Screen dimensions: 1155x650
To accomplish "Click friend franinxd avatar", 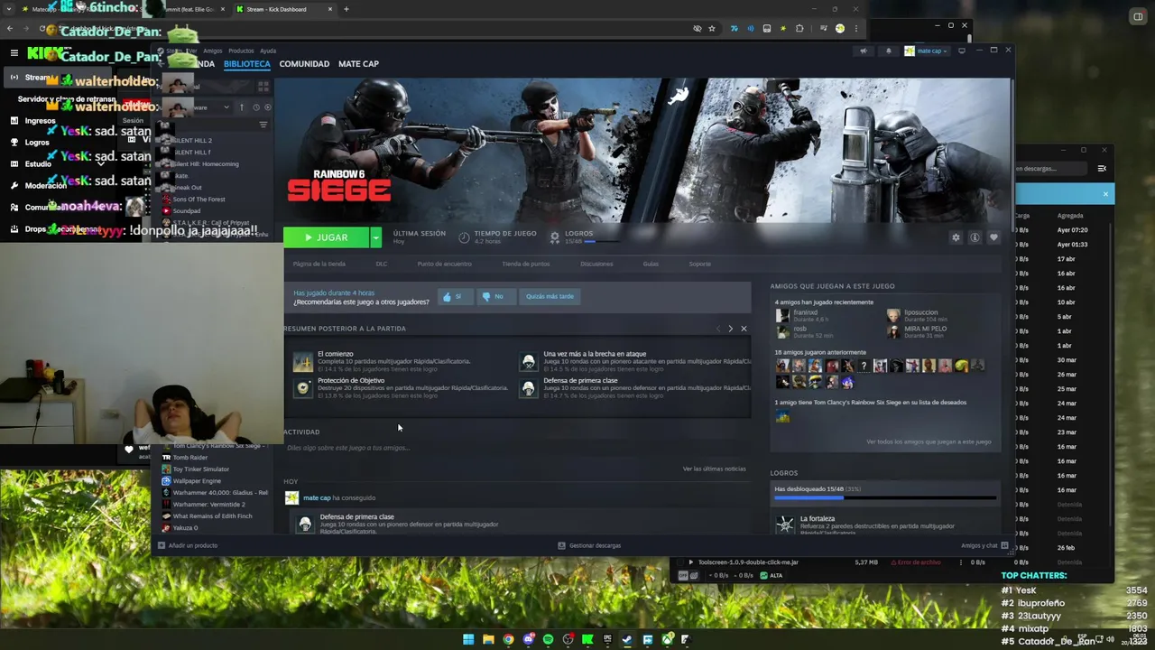I will pyautogui.click(x=782, y=316).
